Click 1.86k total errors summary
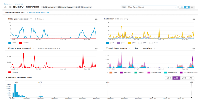 (x=49, y=48)
